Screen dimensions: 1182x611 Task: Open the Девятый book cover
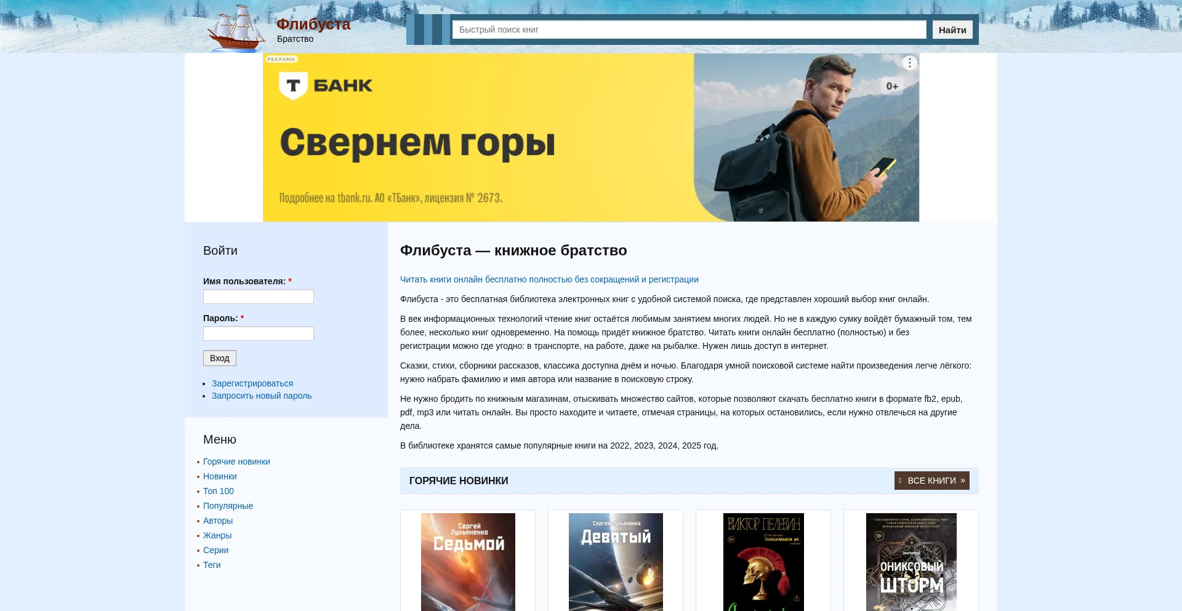(616, 561)
